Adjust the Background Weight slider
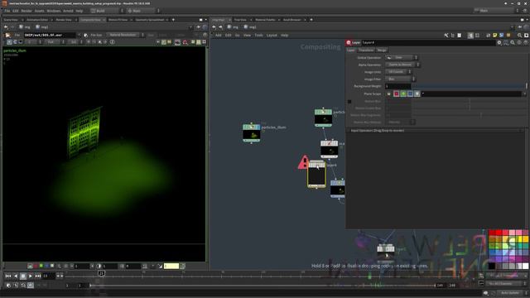 pos(470,86)
